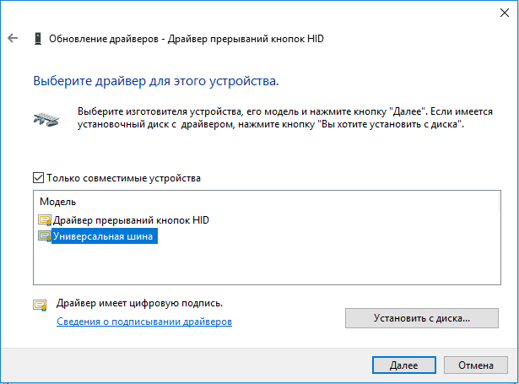
Task: Cancel with the Отмена button
Action: 475,365
